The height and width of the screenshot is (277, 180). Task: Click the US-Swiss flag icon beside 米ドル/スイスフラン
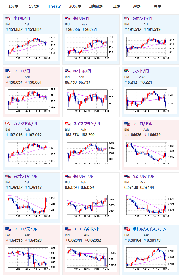pyautogui.click(x=127, y=229)
